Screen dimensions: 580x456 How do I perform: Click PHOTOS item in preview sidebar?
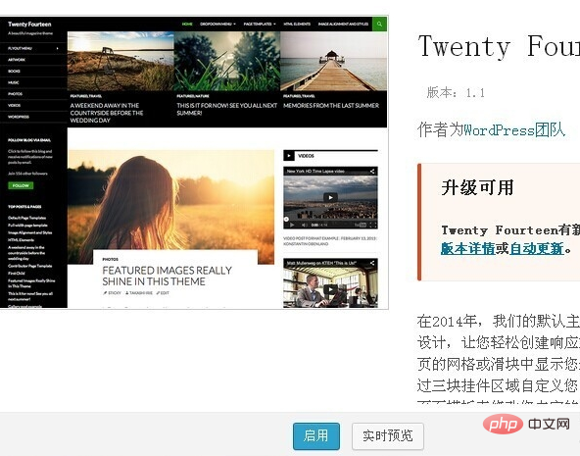(15, 94)
